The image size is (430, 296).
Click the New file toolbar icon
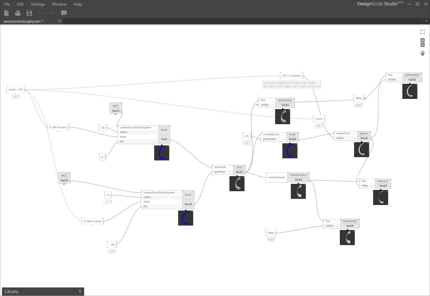click(7, 13)
